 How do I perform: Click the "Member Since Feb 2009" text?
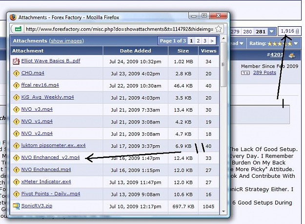[x=269, y=67]
